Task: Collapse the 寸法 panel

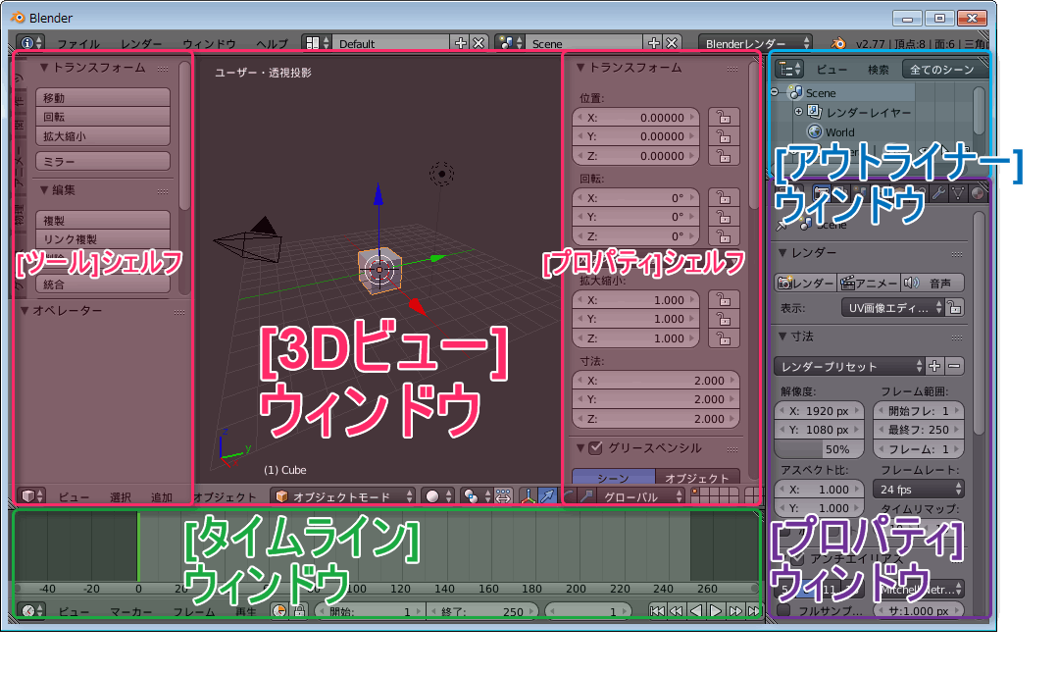Action: [x=782, y=336]
